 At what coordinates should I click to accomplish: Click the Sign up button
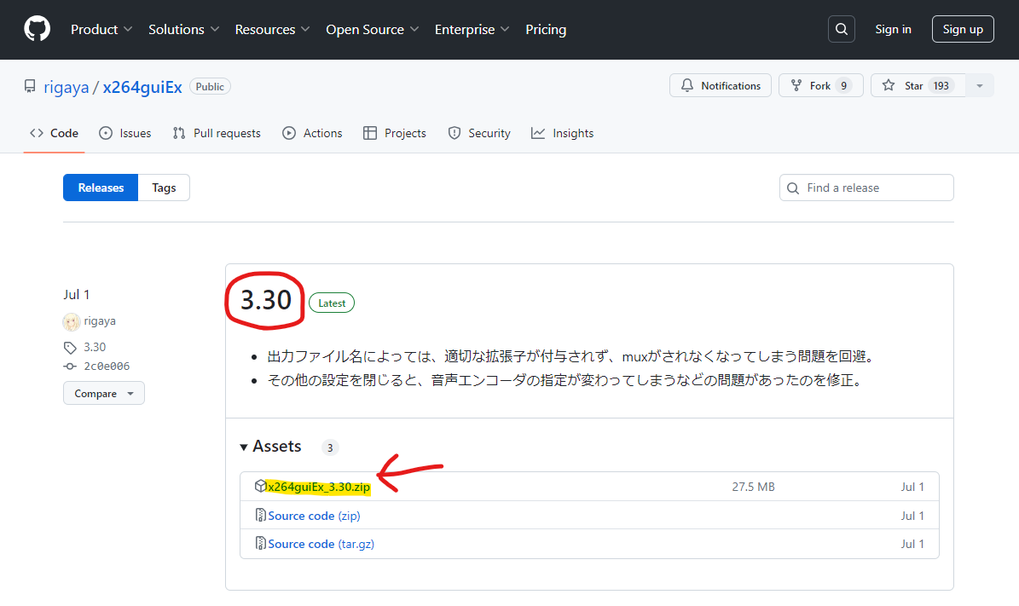point(963,29)
